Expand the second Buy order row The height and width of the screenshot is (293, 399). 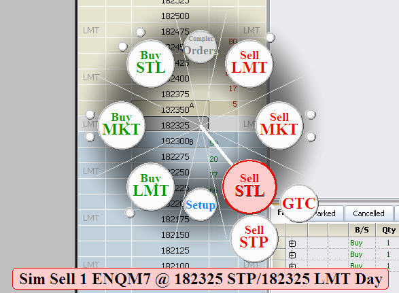[292, 255]
